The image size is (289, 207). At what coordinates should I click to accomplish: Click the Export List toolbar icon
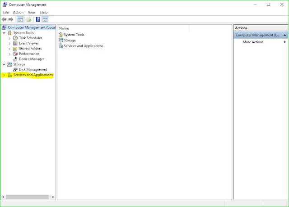[x=29, y=19]
